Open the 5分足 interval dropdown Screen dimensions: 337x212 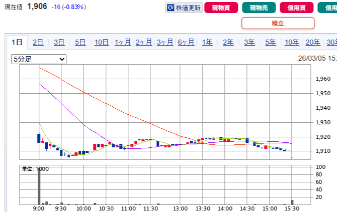click(x=39, y=59)
